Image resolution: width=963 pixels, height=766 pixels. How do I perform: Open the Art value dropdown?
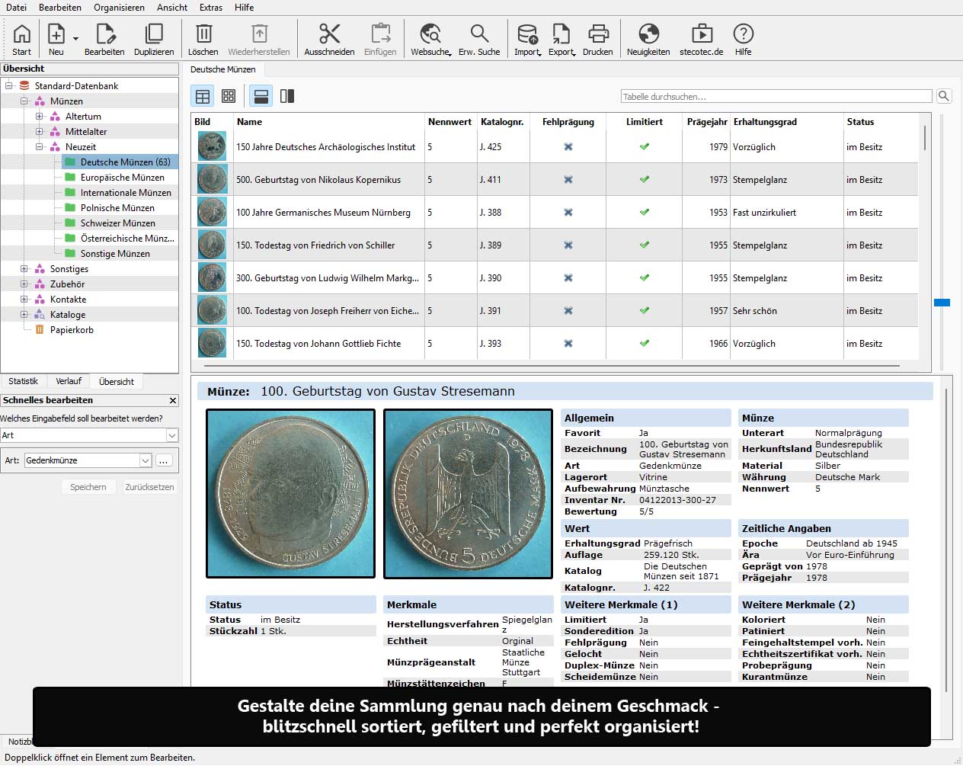coord(145,460)
